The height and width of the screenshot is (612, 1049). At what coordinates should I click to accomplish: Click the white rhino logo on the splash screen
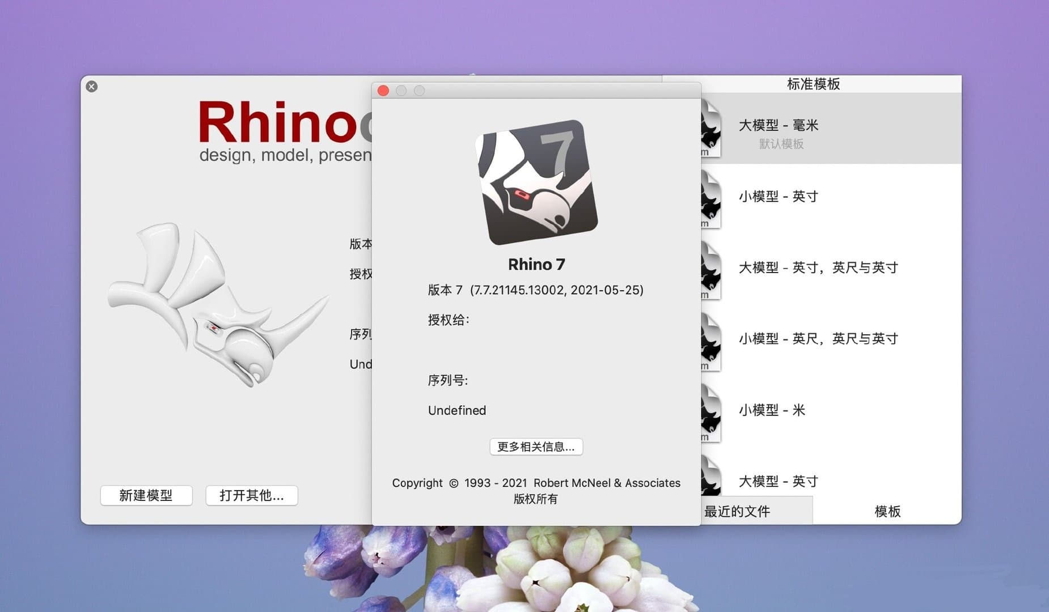pyautogui.click(x=218, y=304)
